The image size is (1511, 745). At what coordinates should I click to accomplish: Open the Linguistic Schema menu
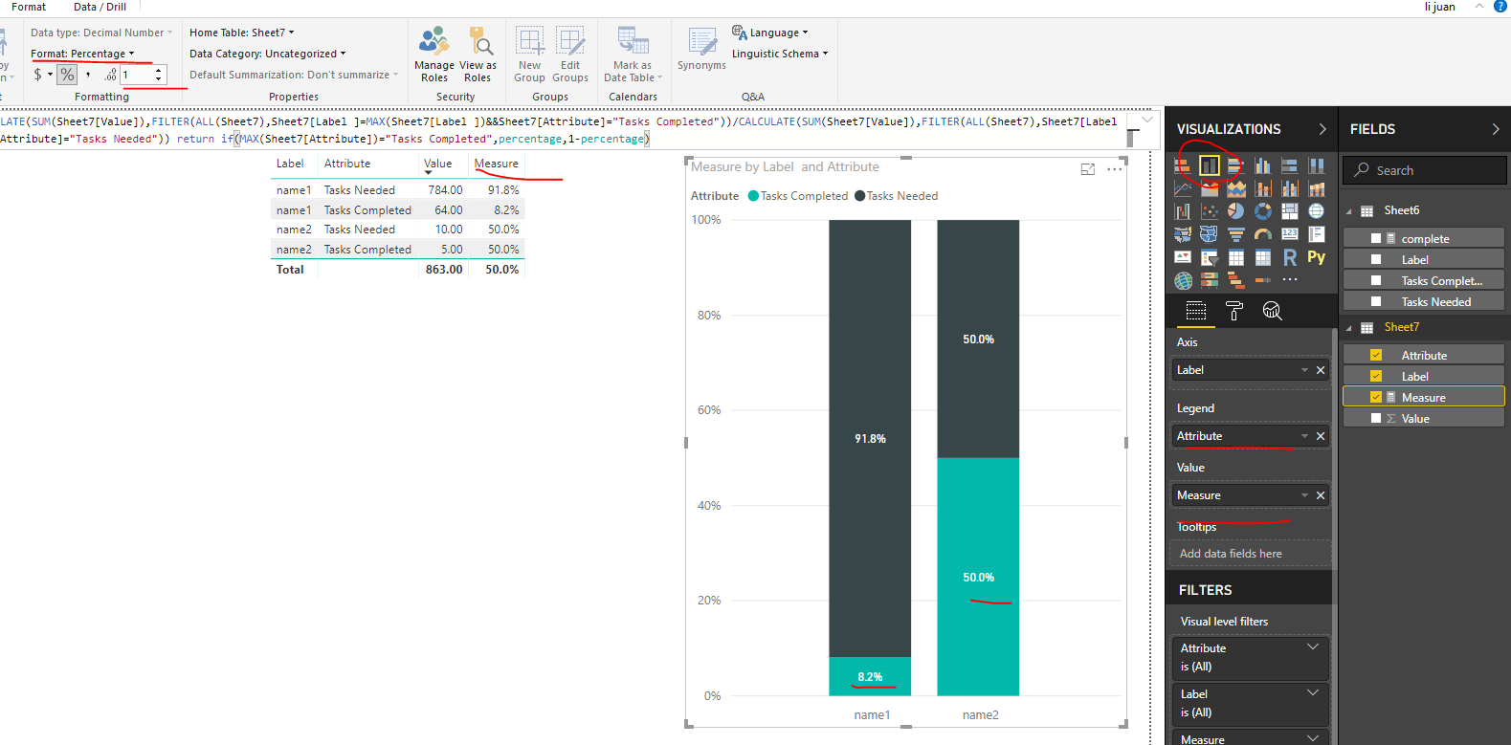pos(780,54)
